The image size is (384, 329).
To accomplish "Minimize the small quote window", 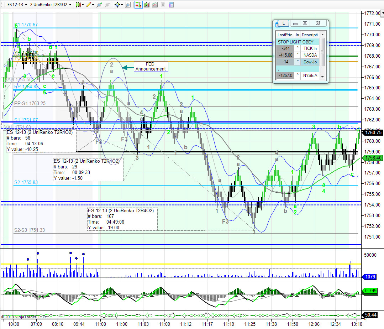I will tap(295, 23).
